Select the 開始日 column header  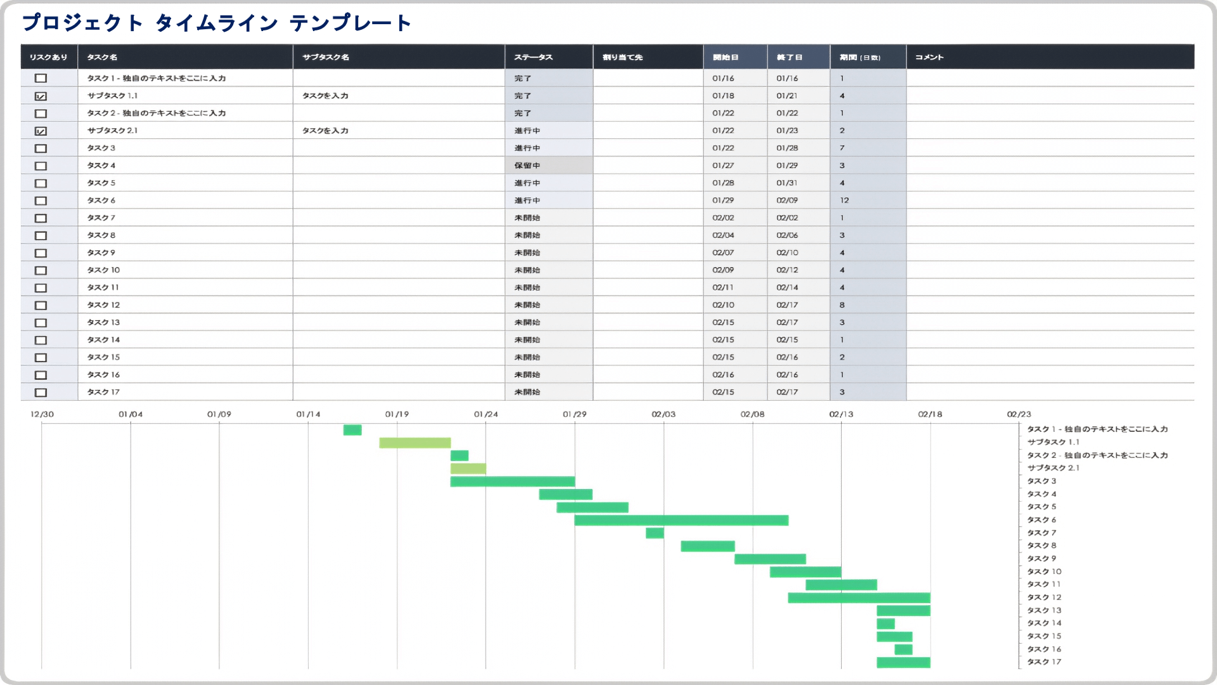pos(735,57)
